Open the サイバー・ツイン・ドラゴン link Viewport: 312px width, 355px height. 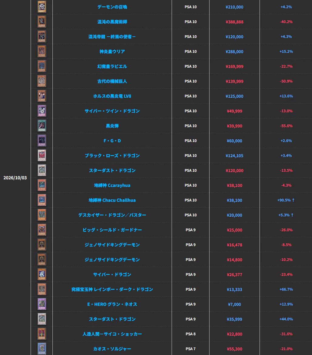click(x=112, y=111)
